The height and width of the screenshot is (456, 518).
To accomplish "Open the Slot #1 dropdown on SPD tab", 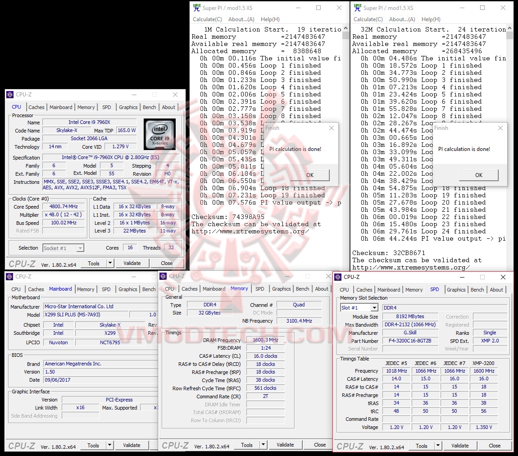I will pyautogui.click(x=373, y=307).
